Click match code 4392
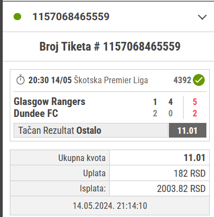Viewport: 214px width, 217px height. [182, 80]
